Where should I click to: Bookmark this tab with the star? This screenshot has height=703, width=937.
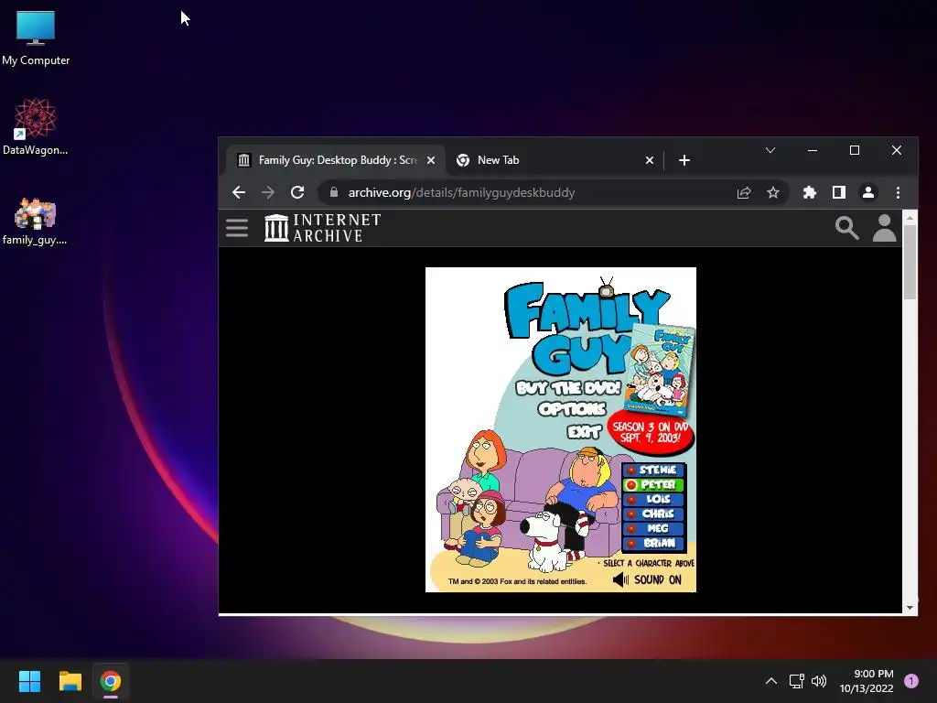[x=772, y=192]
